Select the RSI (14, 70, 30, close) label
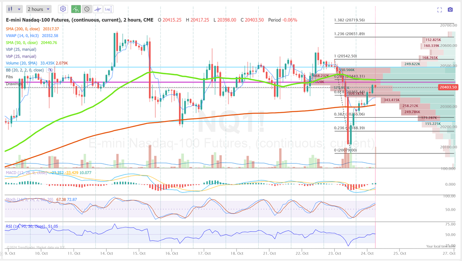The image size is (462, 261). click(25, 227)
